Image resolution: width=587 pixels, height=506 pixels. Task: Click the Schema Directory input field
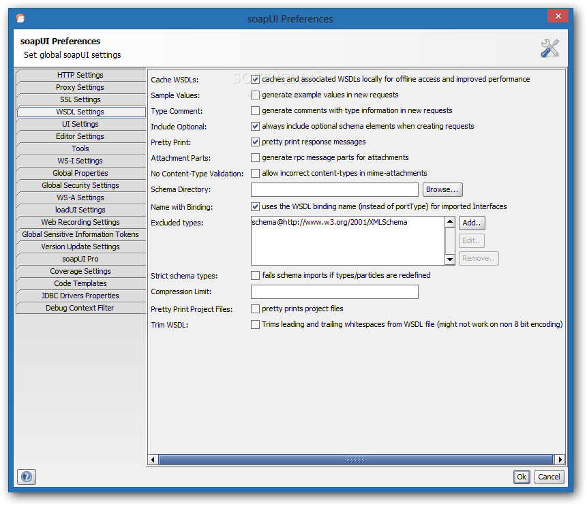pyautogui.click(x=334, y=189)
